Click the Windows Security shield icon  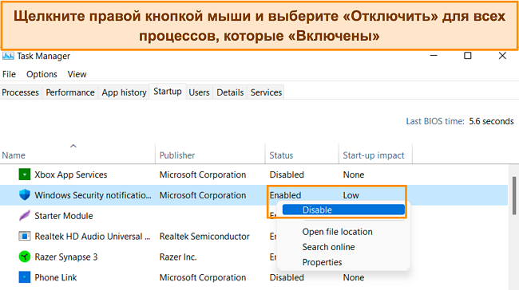tap(25, 195)
